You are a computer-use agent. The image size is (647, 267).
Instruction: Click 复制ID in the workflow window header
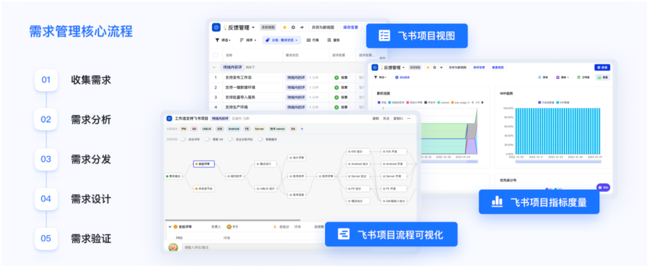399,118
